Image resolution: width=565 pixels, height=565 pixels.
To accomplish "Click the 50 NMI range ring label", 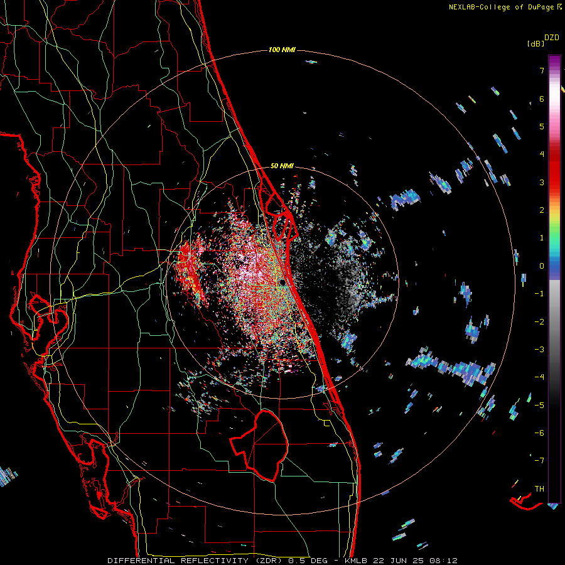I will click(x=282, y=166).
